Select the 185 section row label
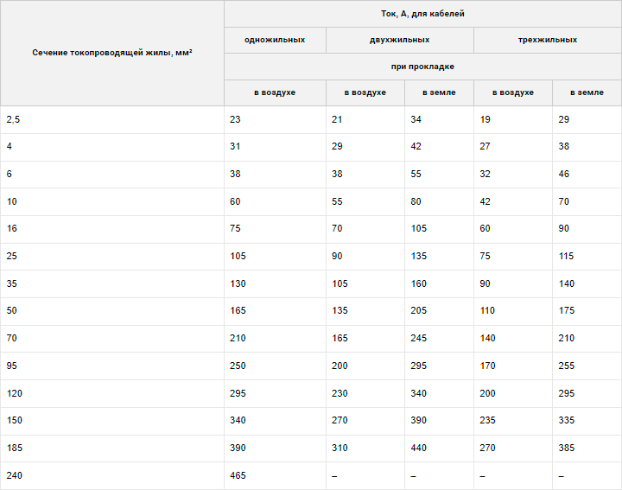 point(15,448)
